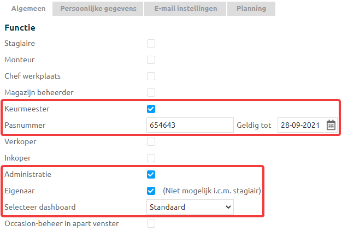Check the Chef werkplaats option
Viewport: 342px width, 231px height.
click(151, 76)
